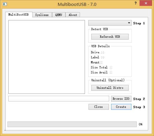Click the 0% progress text
The image size is (154, 136).
(141, 124)
